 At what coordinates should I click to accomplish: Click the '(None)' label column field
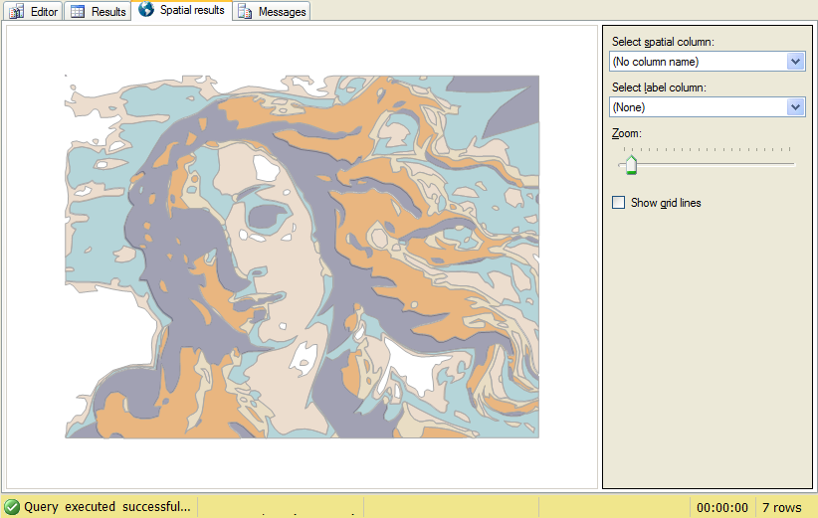click(697, 106)
